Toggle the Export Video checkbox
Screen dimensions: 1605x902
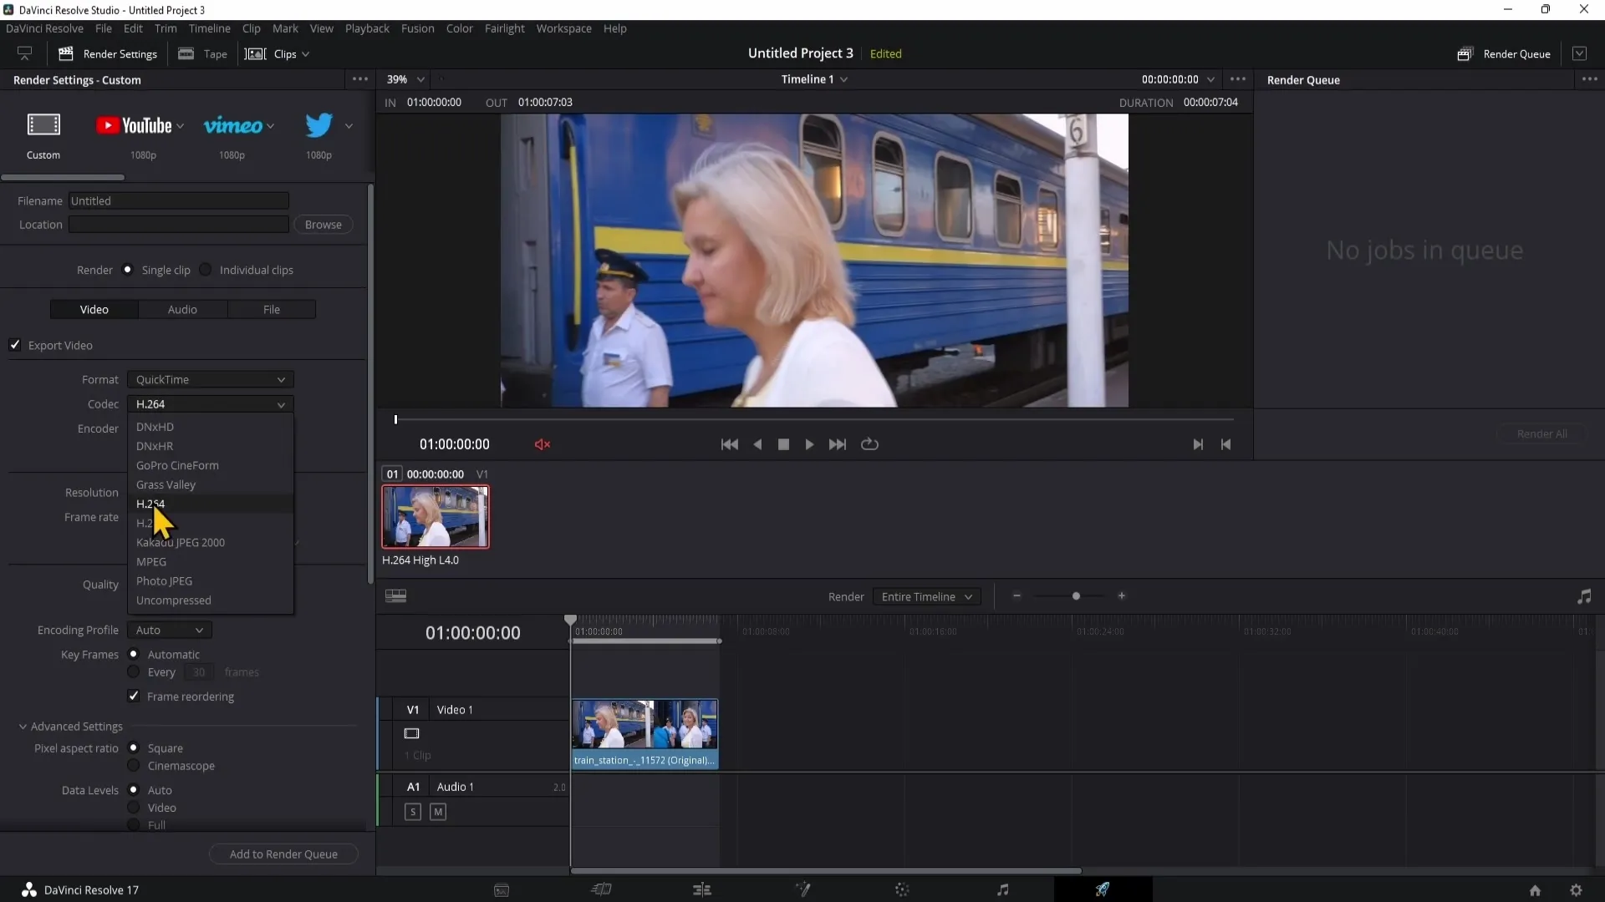15,345
